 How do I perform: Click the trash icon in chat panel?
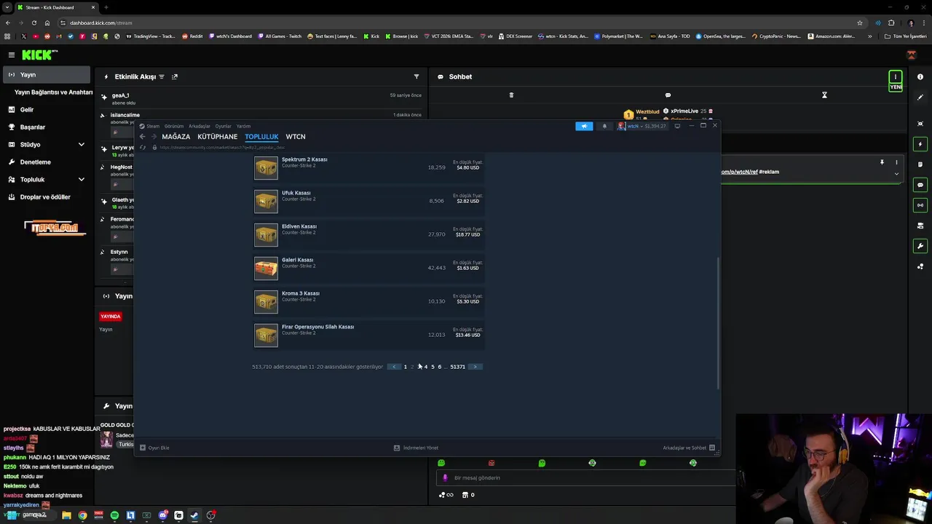pyautogui.click(x=511, y=95)
